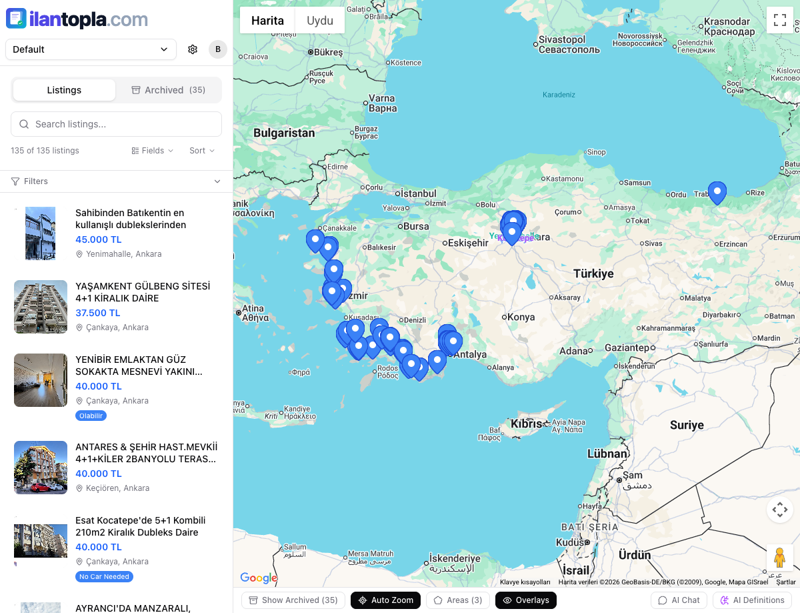Open the Sort dropdown
This screenshot has height=613, width=800.
click(x=201, y=151)
